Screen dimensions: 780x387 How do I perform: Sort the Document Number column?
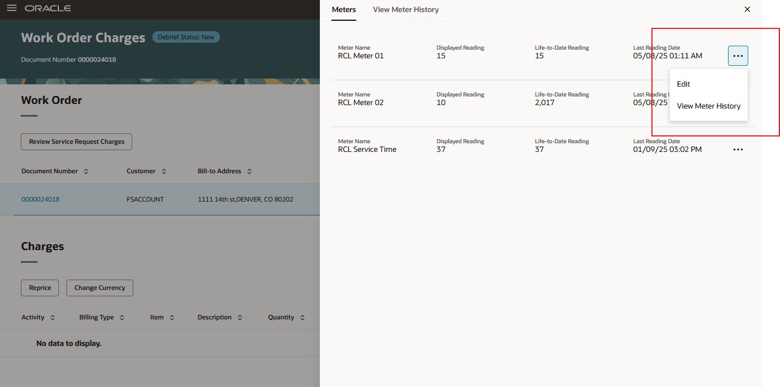coord(85,171)
